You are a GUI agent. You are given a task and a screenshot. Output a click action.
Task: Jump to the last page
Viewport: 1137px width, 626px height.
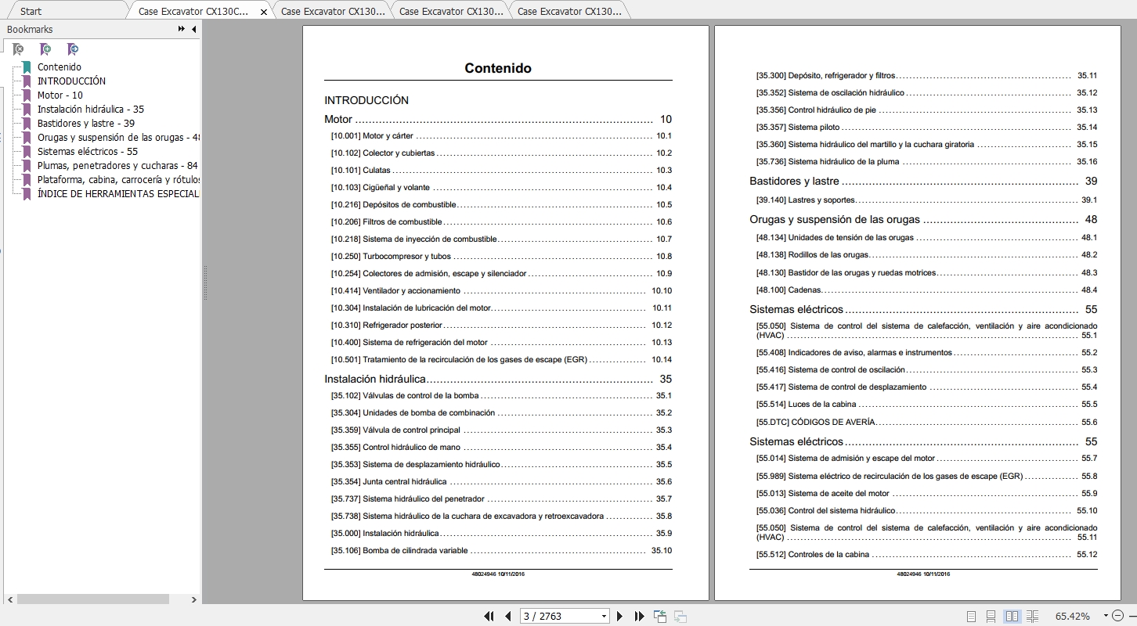click(x=639, y=616)
